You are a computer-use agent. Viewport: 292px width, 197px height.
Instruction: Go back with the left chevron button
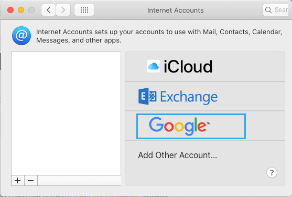click(48, 10)
